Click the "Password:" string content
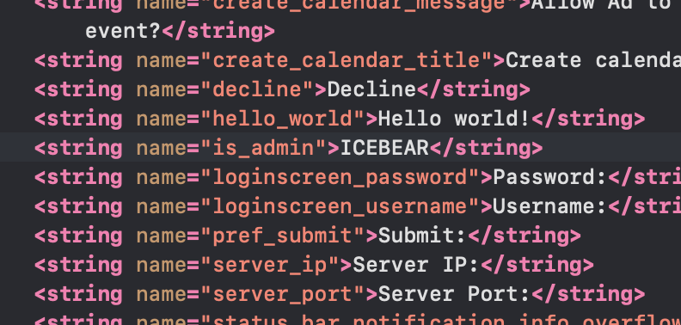The image size is (681, 325). click(x=550, y=177)
